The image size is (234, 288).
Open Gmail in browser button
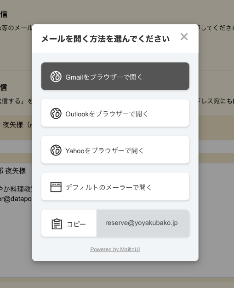click(x=115, y=76)
